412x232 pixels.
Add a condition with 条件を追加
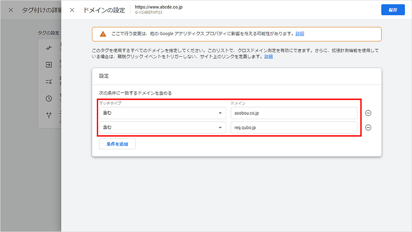click(118, 144)
